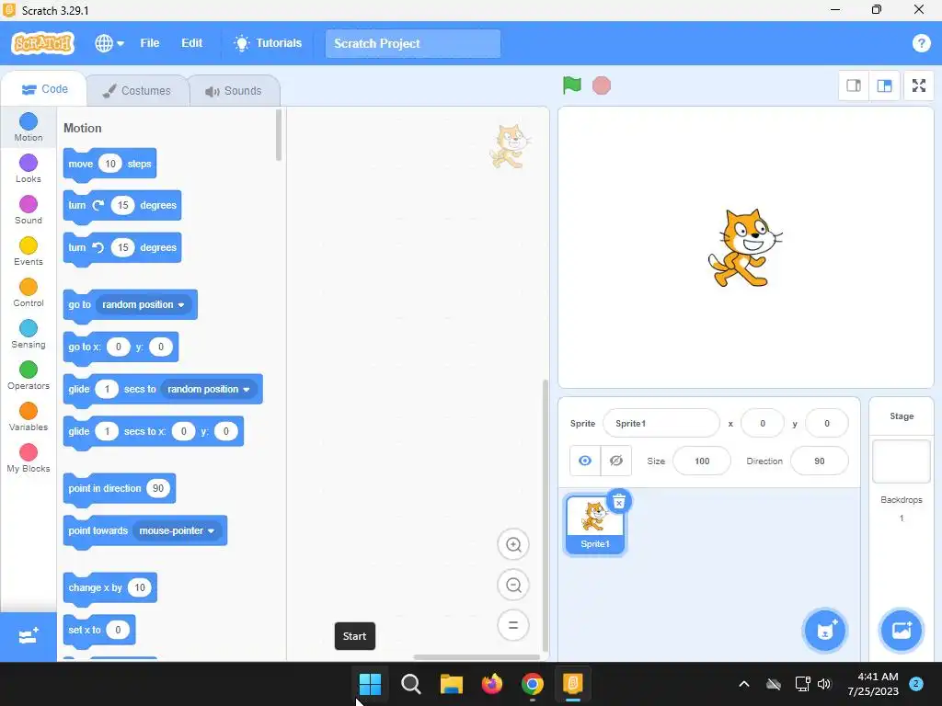
Task: Click the cat sprite on the stage
Action: point(745,248)
